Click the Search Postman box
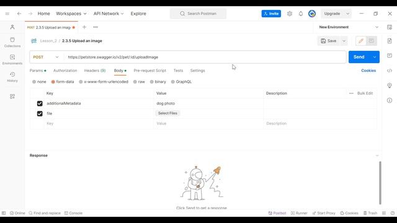Viewport: 397px width, 223px height. point(198,14)
